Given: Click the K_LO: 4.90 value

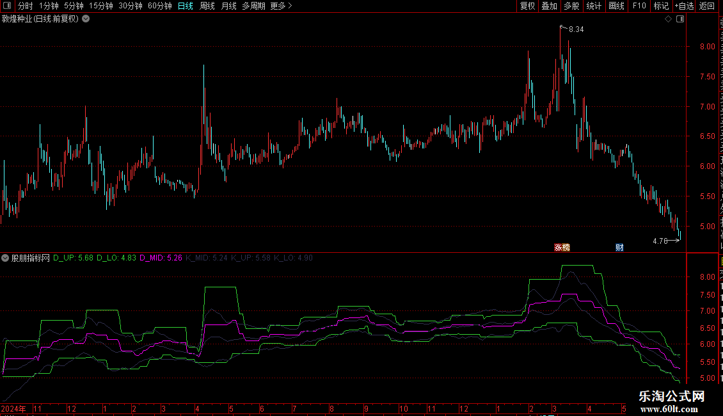Looking at the screenshot, I should click(293, 258).
